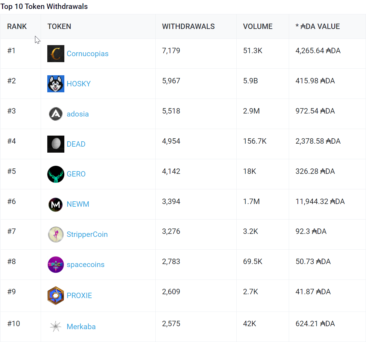Viewport: 366px width, 342px height.
Task: Open the Merkaba token link
Action: [x=81, y=327]
